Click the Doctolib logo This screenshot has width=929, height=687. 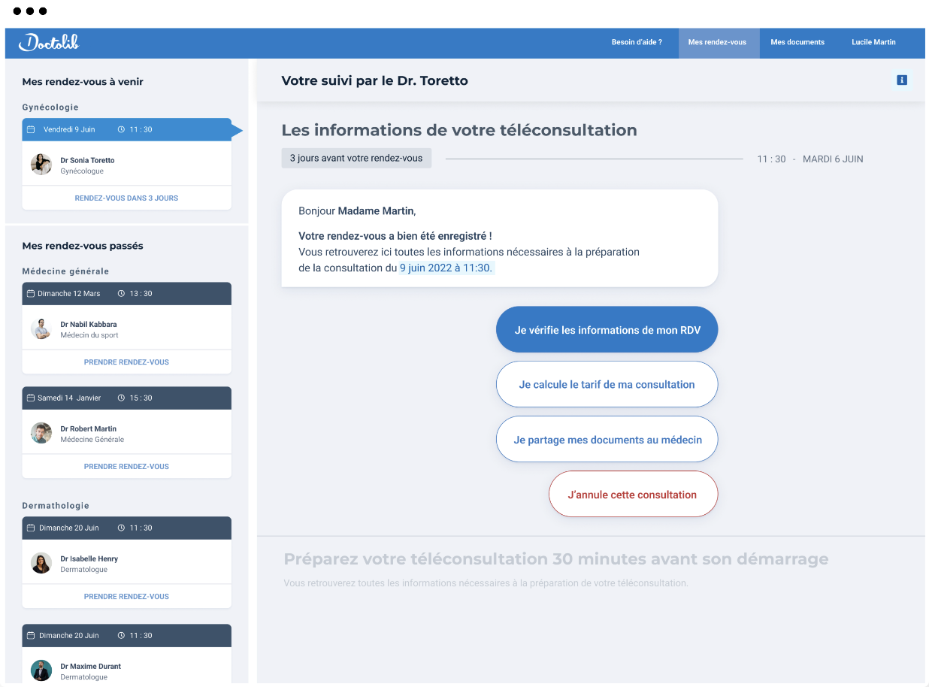[49, 42]
